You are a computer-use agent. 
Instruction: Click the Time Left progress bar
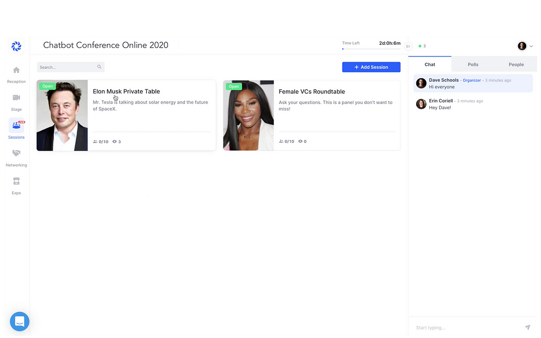pos(371,49)
